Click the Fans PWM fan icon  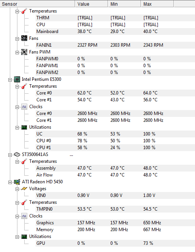click(x=24, y=52)
